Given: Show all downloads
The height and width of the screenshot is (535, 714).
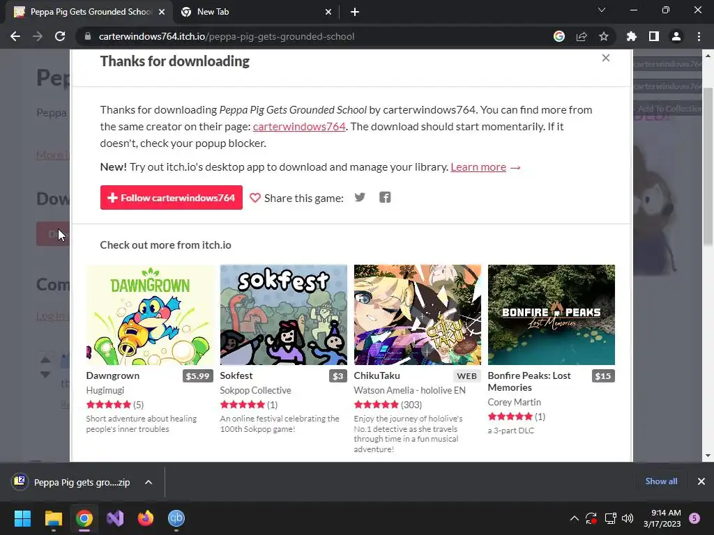Looking at the screenshot, I should [661, 481].
